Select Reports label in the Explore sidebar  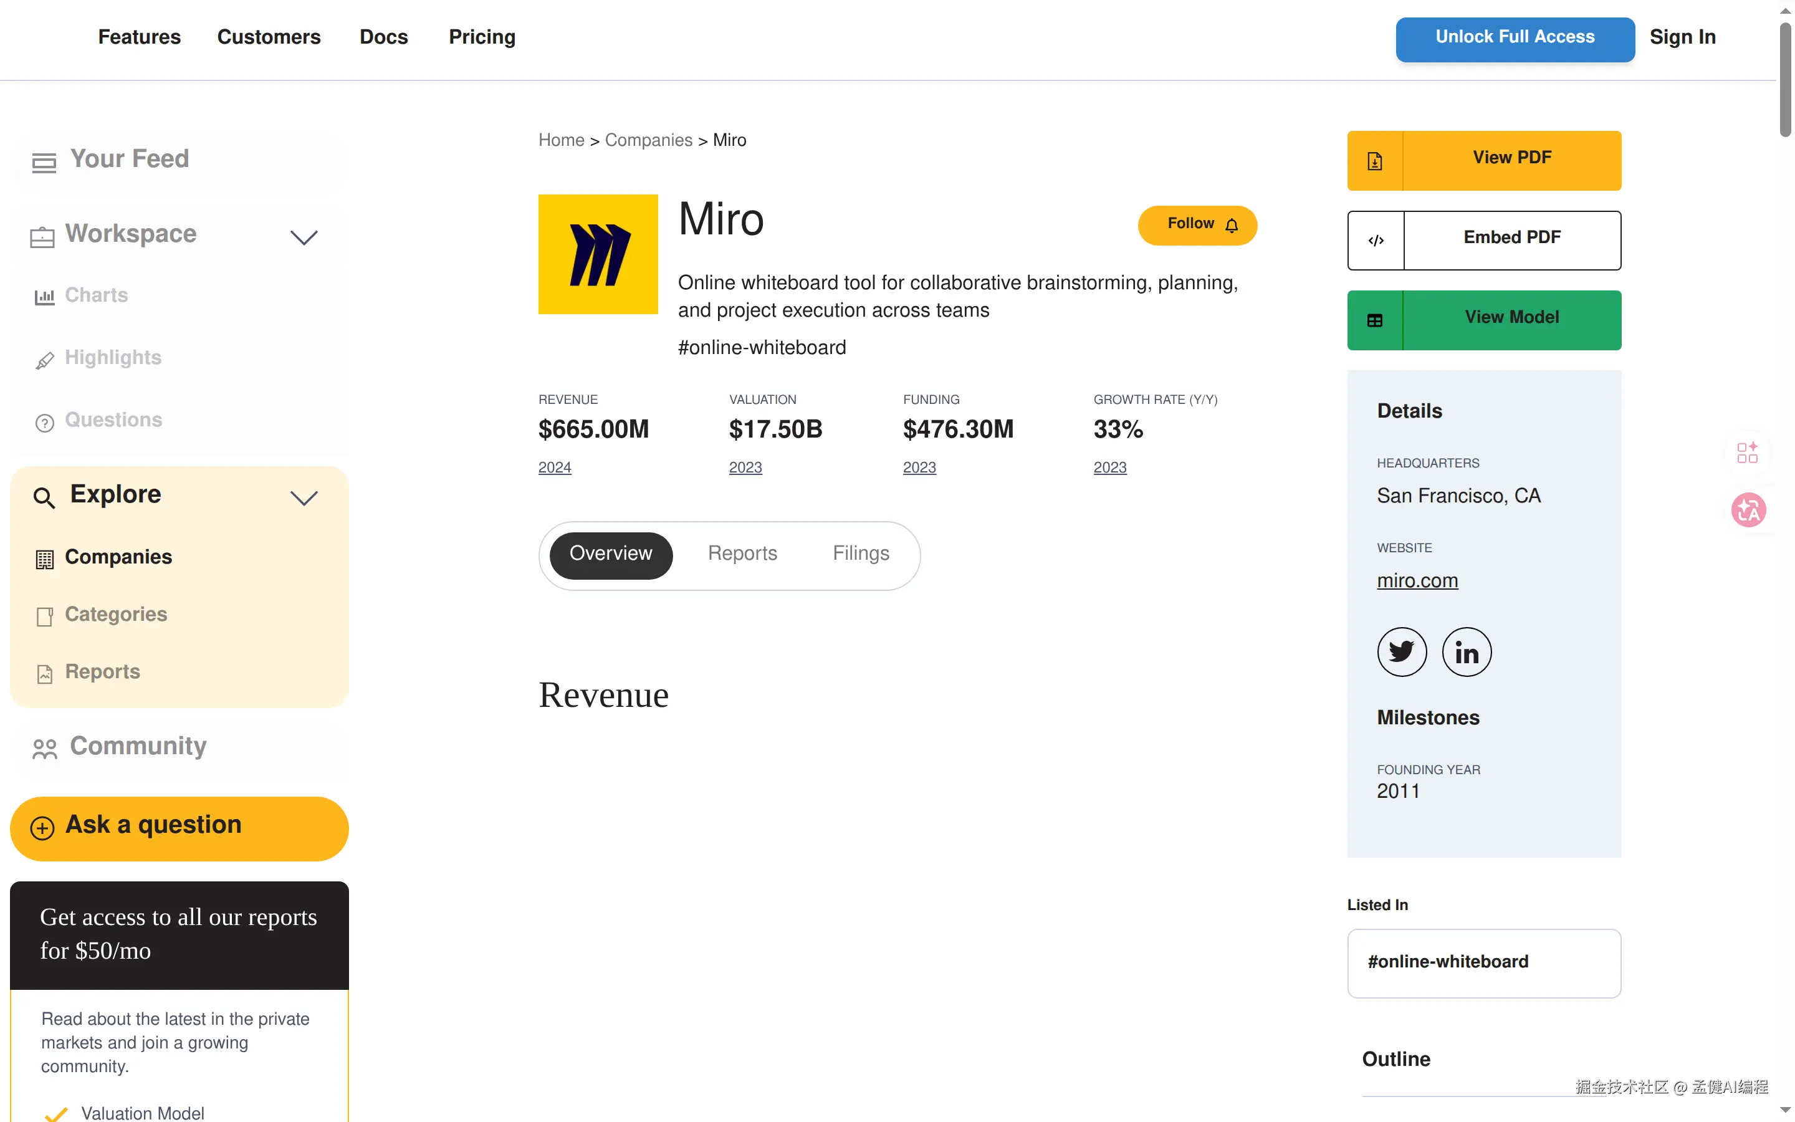pyautogui.click(x=102, y=671)
